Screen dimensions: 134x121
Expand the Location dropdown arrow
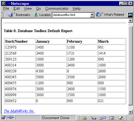[92, 15]
